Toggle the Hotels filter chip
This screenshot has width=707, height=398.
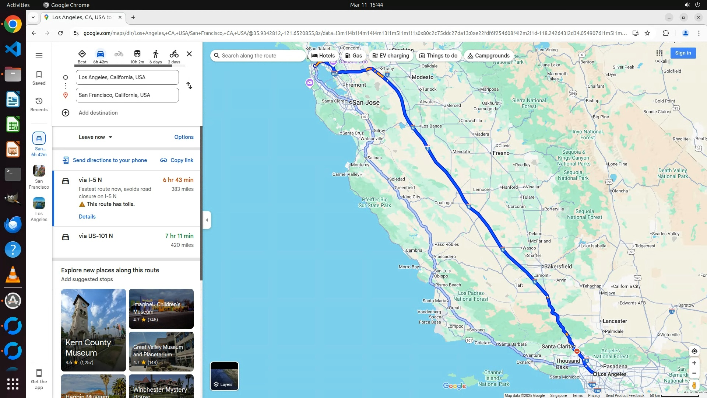tap(323, 56)
